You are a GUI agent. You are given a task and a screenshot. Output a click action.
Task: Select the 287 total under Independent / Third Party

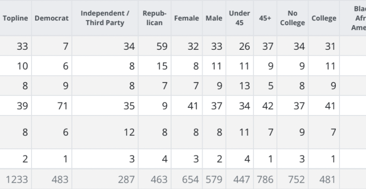tap(126, 180)
